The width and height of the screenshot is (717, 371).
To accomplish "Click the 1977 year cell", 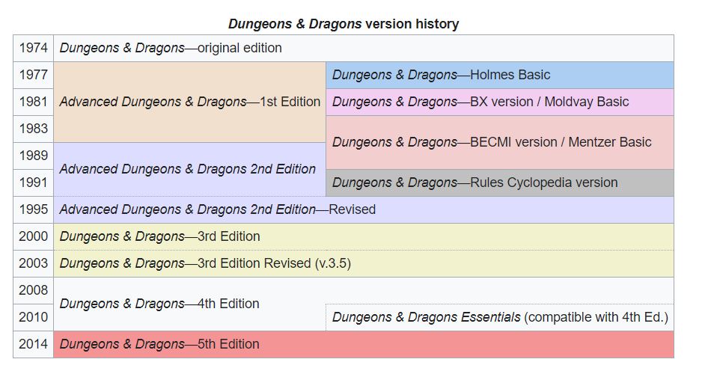I will coord(34,75).
